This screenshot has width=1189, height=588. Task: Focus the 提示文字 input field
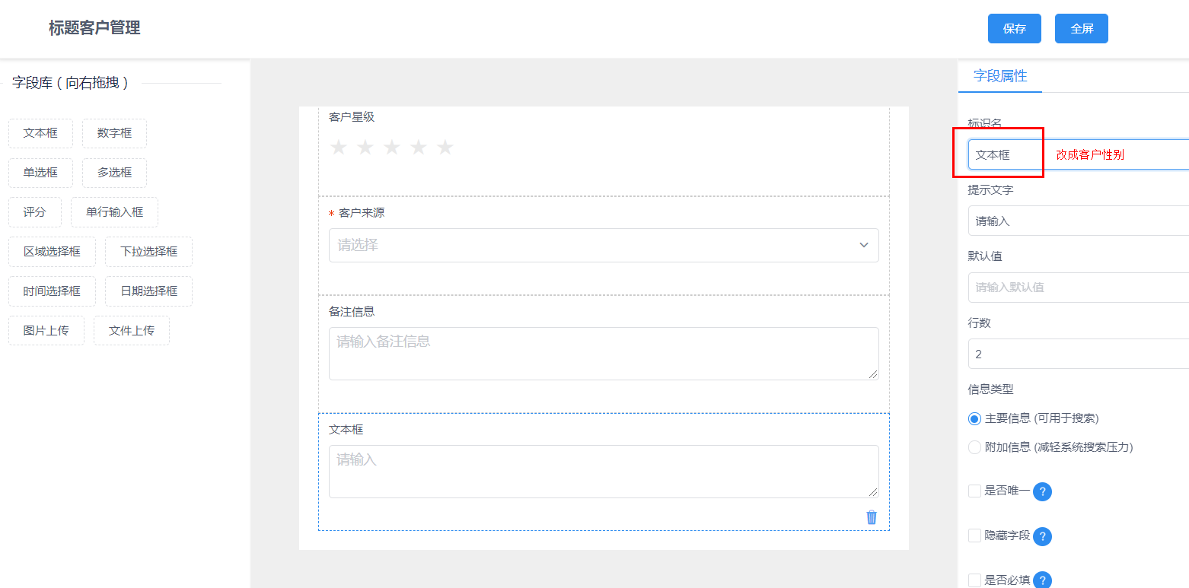click(1079, 221)
